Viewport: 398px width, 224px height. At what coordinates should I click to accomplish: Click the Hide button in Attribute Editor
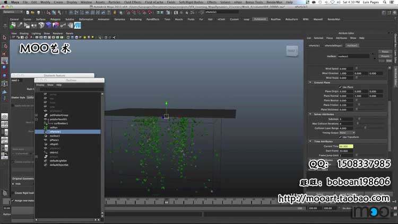[x=389, y=61]
